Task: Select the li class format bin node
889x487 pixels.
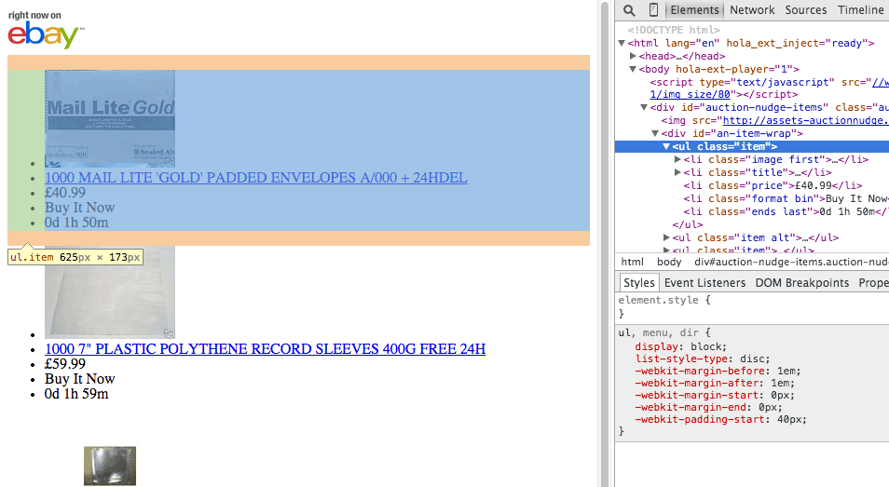Action: coord(786,198)
